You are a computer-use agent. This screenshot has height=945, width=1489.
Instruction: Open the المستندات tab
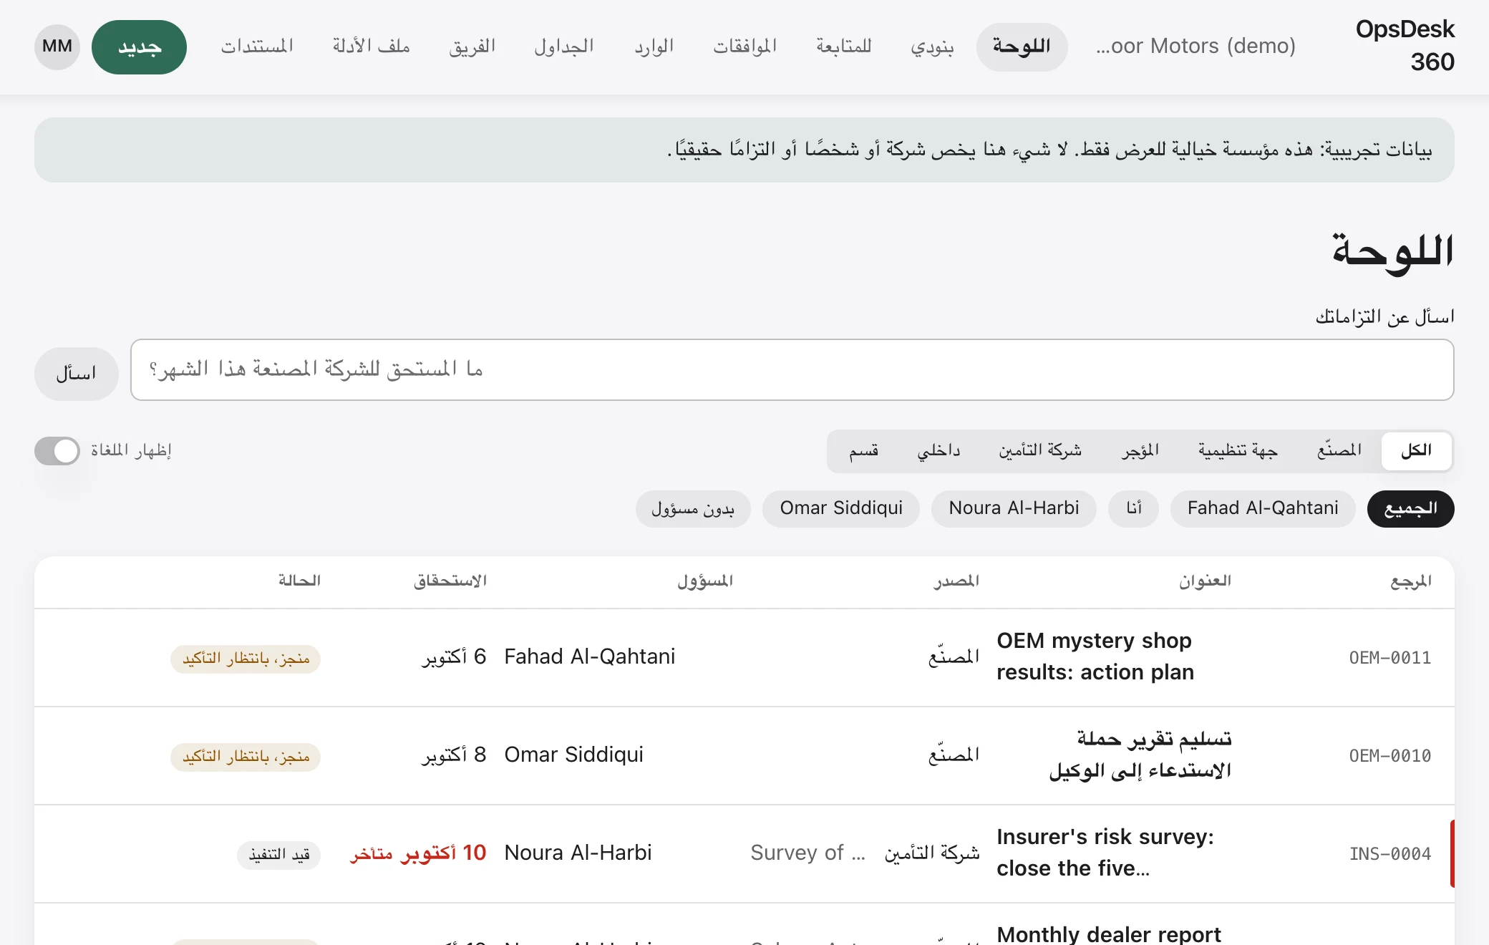point(257,47)
